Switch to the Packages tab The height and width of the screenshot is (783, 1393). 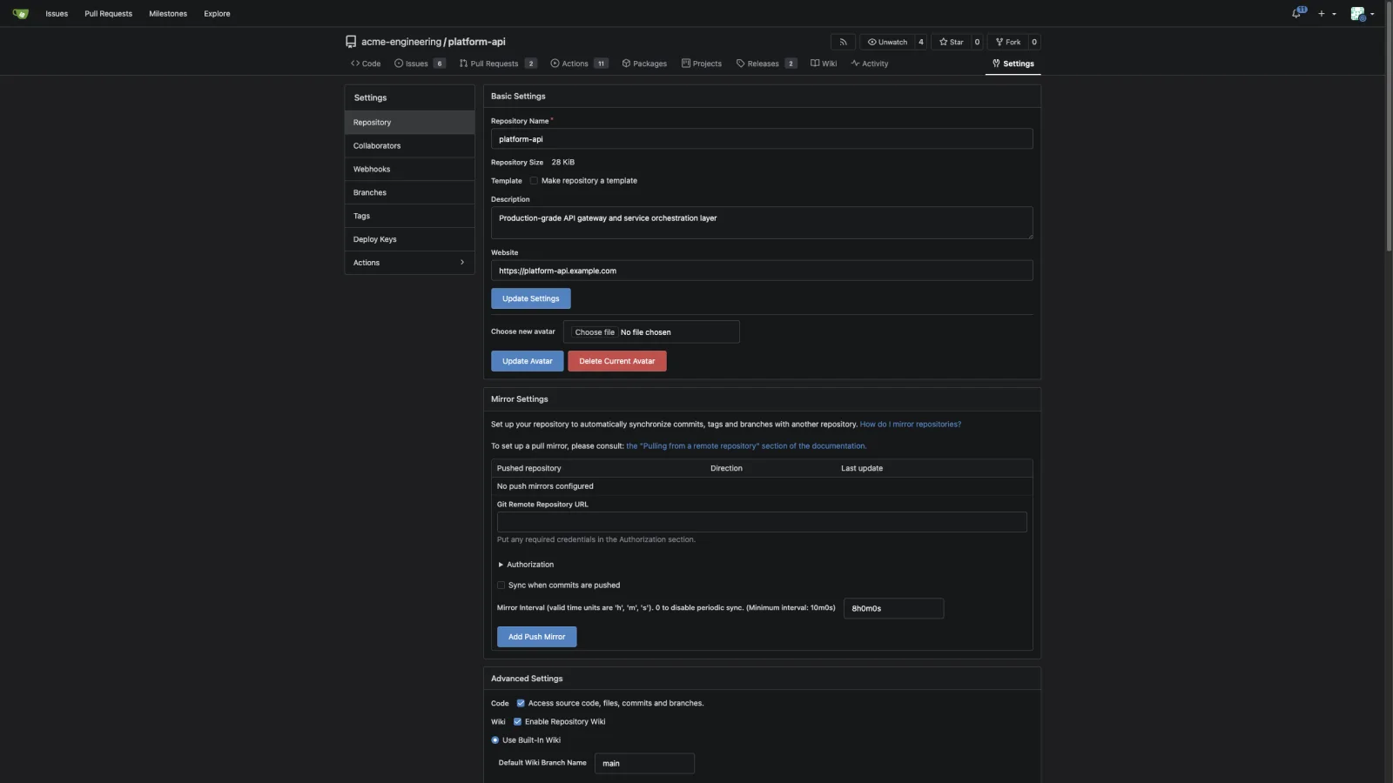[644, 64]
